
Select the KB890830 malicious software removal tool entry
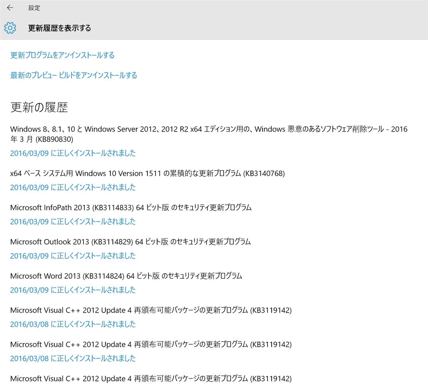(209, 134)
